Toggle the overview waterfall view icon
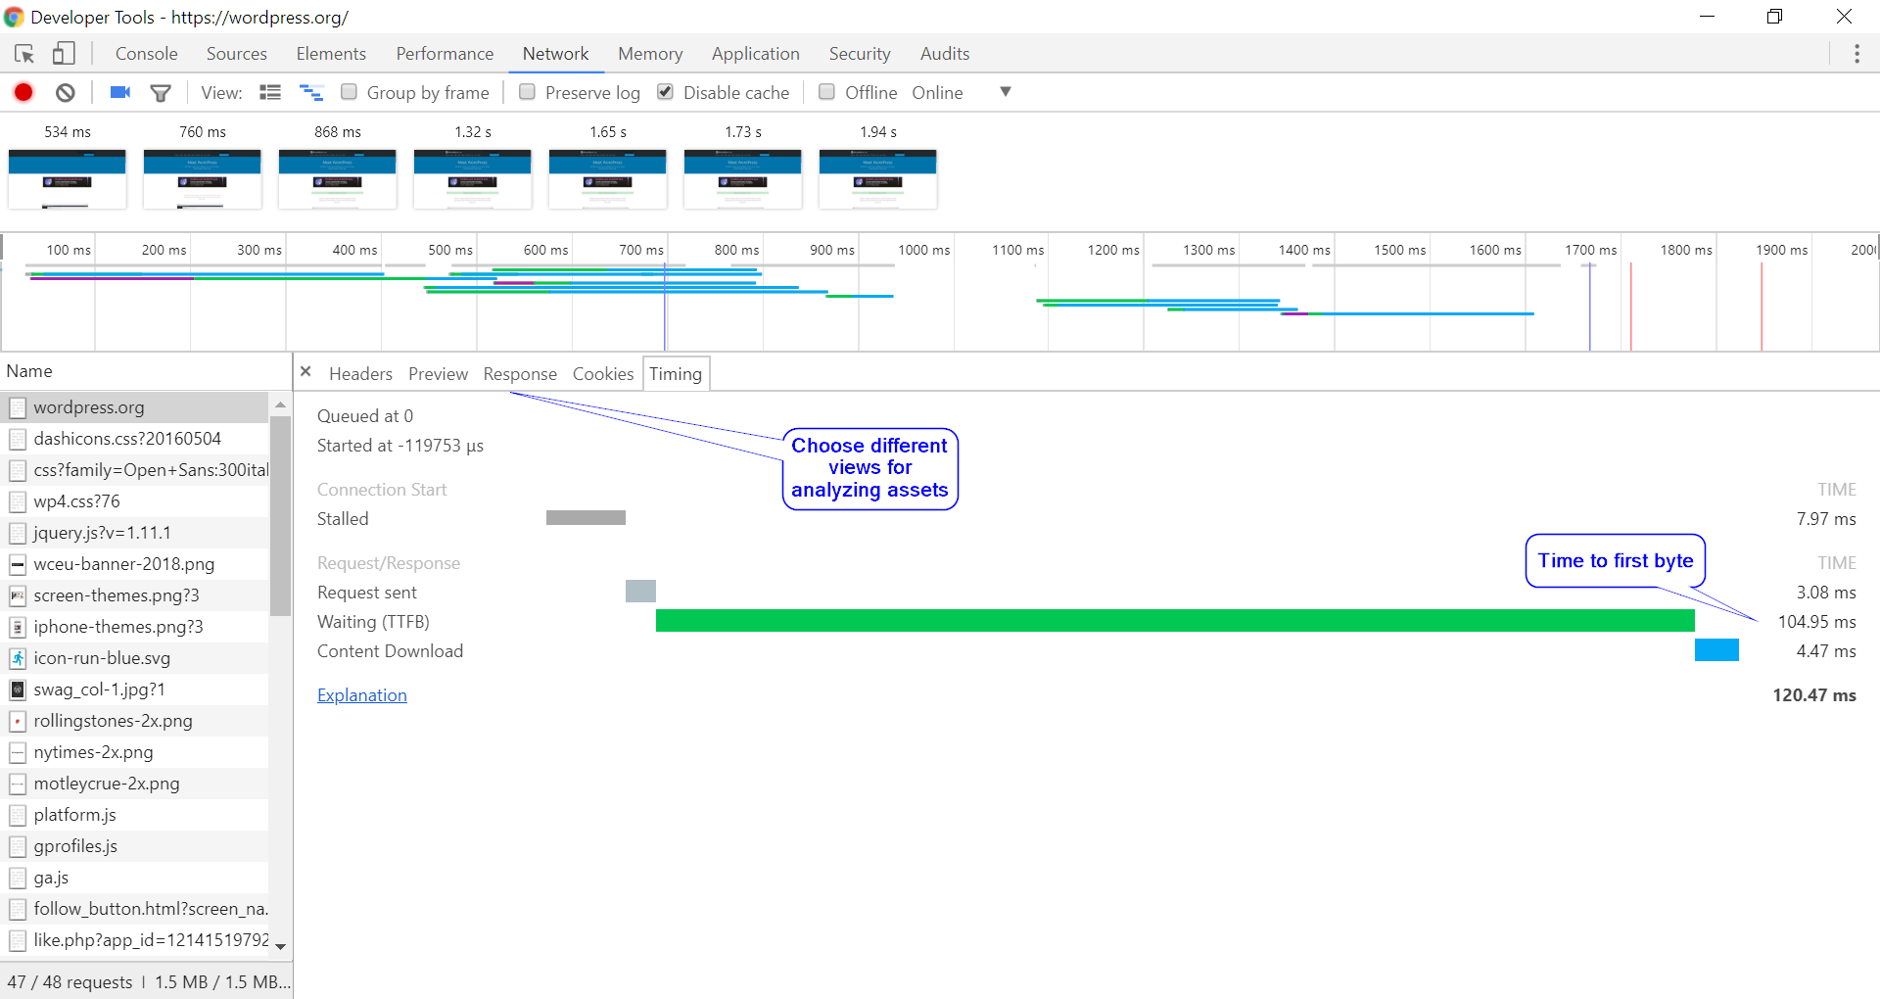This screenshot has height=999, width=1880. (x=311, y=92)
